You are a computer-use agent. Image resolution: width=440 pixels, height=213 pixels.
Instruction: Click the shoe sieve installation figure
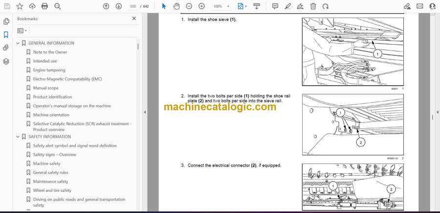pos(352,52)
